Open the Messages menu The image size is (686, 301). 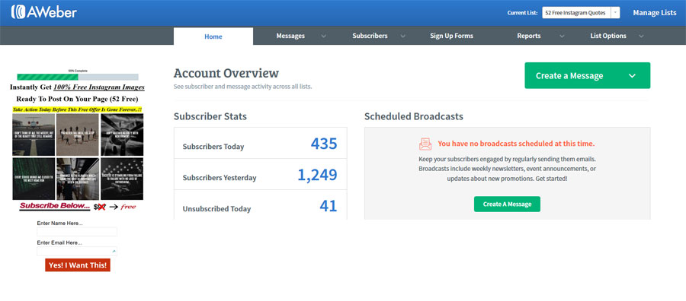pos(290,36)
